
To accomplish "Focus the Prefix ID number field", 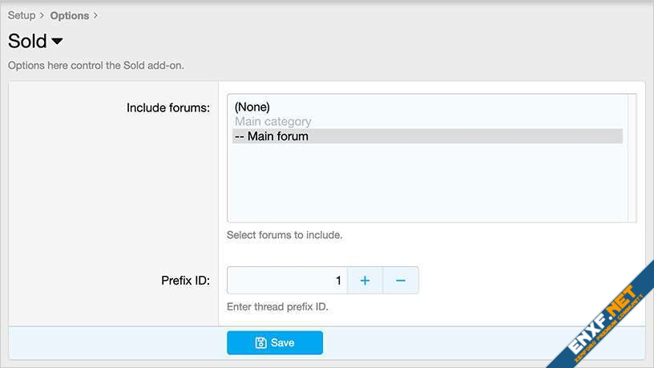I will tap(287, 281).
